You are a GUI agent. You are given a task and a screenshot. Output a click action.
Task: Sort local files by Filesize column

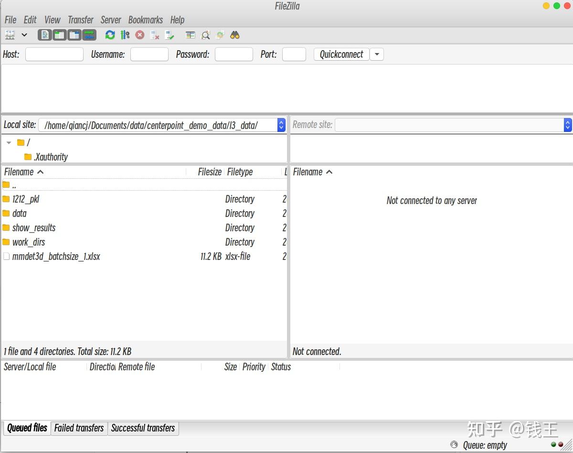205,172
